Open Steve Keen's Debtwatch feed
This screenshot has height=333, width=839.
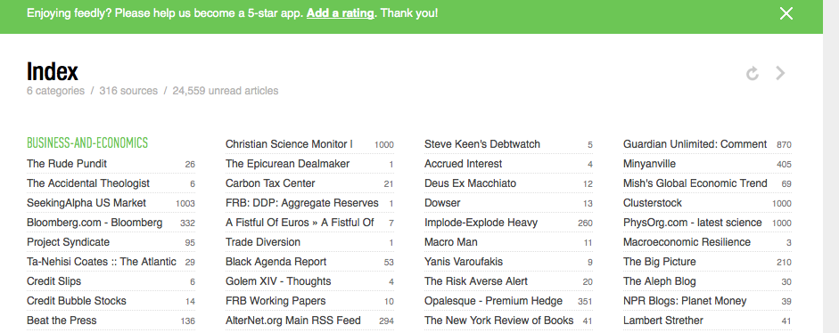point(508,144)
